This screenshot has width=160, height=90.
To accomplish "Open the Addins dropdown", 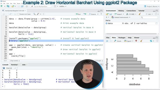I will coord(63,6).
